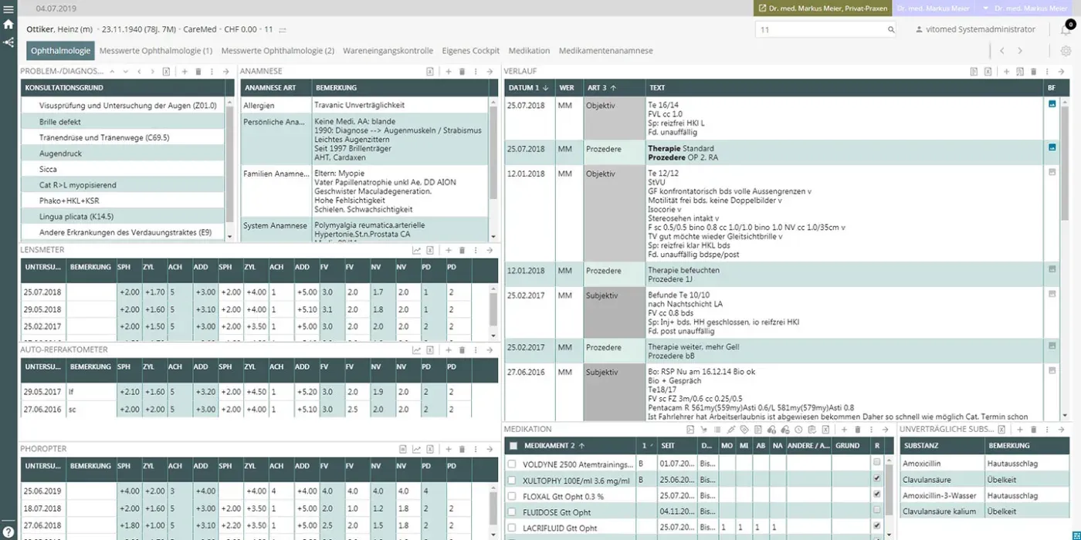Switch to the Messwerte Ophthalmologie (1) tab
This screenshot has height=540, width=1081.
pos(156,51)
